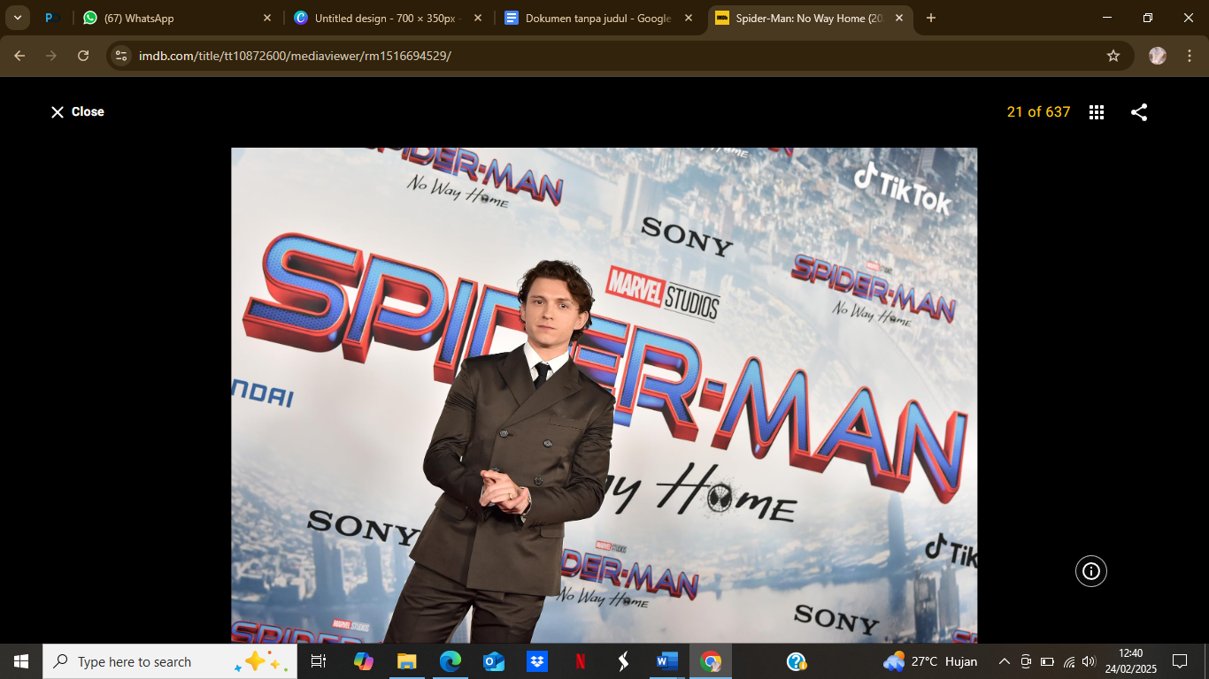Launch Microsoft Edge from the taskbar

click(x=450, y=661)
